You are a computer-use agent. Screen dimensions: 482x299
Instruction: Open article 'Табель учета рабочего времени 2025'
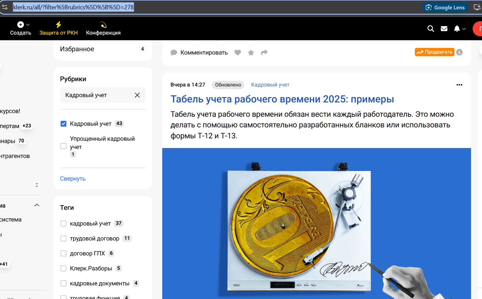(282, 99)
